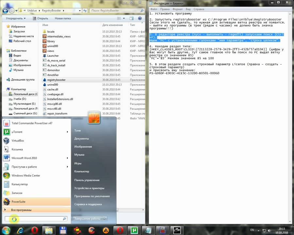Image resolution: width=294 pixels, height=235 pixels.
Task: Expand the Приступая к работе submenu arrow
Action: pos(67,167)
